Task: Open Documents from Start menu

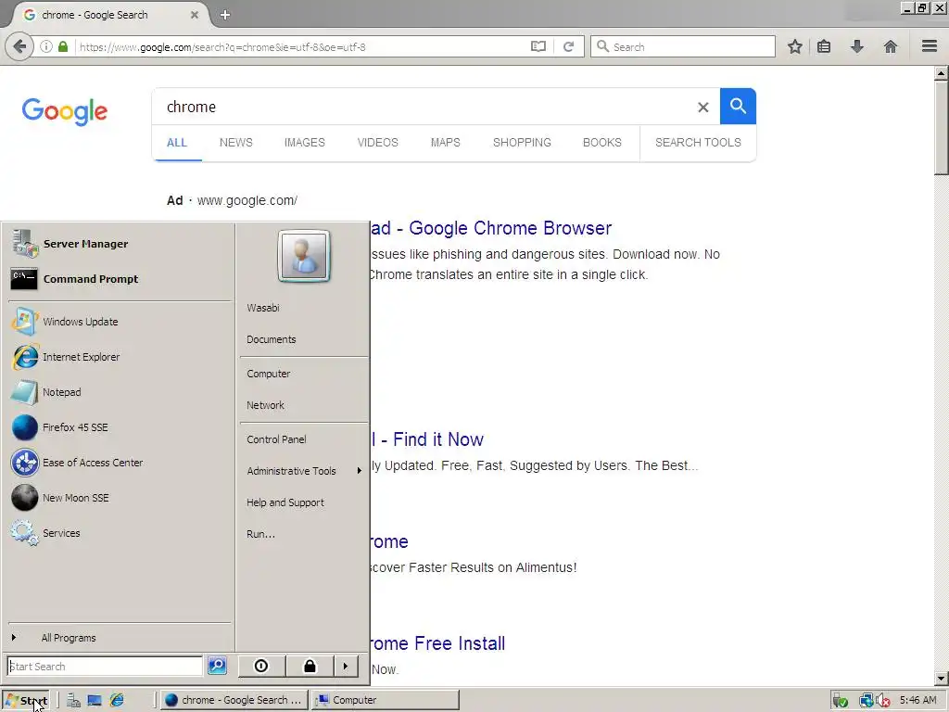Action: (x=304, y=339)
